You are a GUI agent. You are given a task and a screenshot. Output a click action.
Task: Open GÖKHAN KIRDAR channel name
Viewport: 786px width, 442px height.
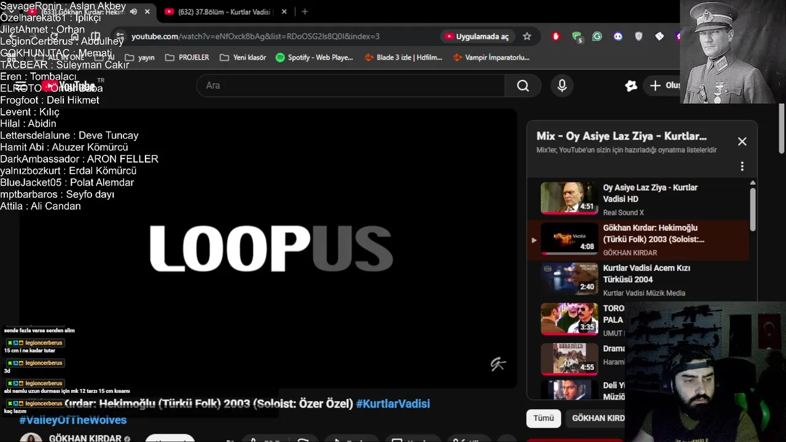(85, 438)
